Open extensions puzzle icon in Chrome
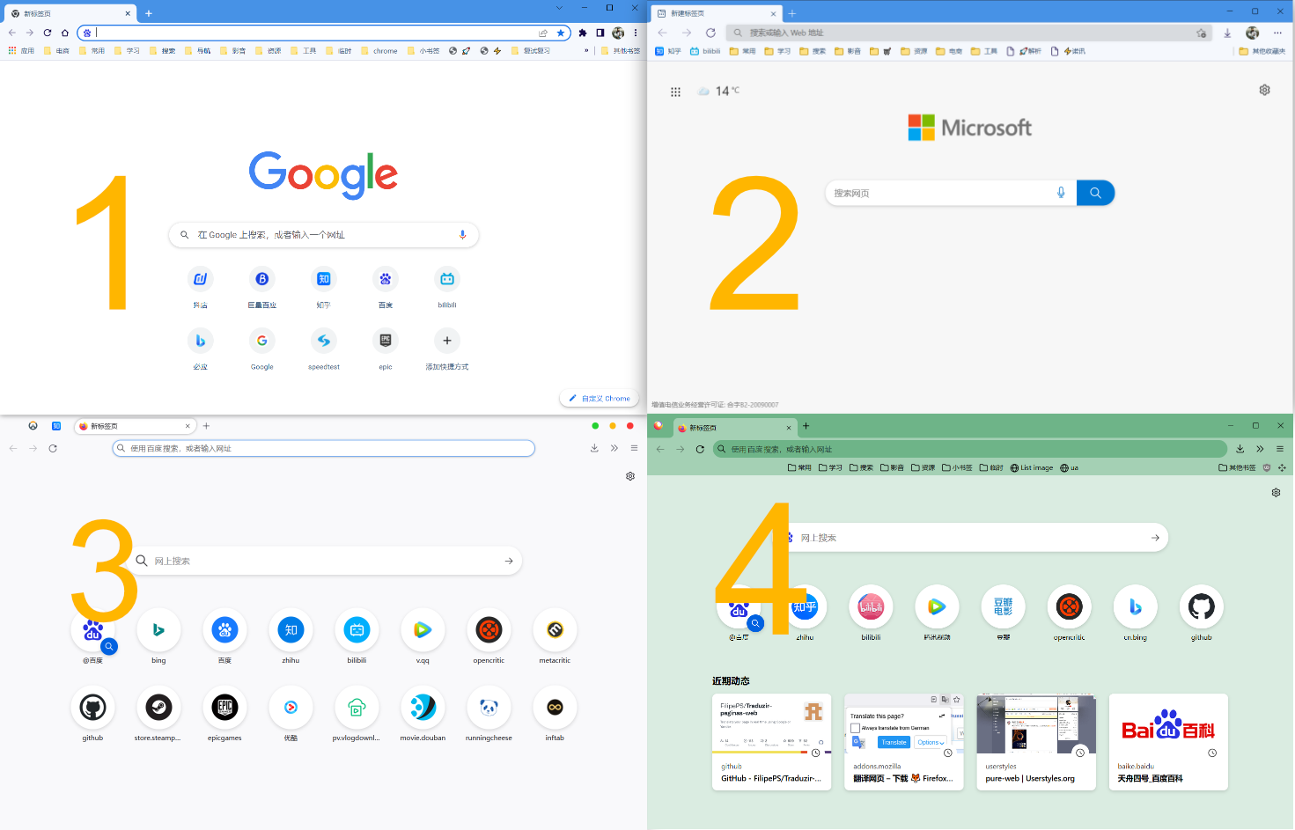Viewport: 1295px width, 830px height. point(583,33)
